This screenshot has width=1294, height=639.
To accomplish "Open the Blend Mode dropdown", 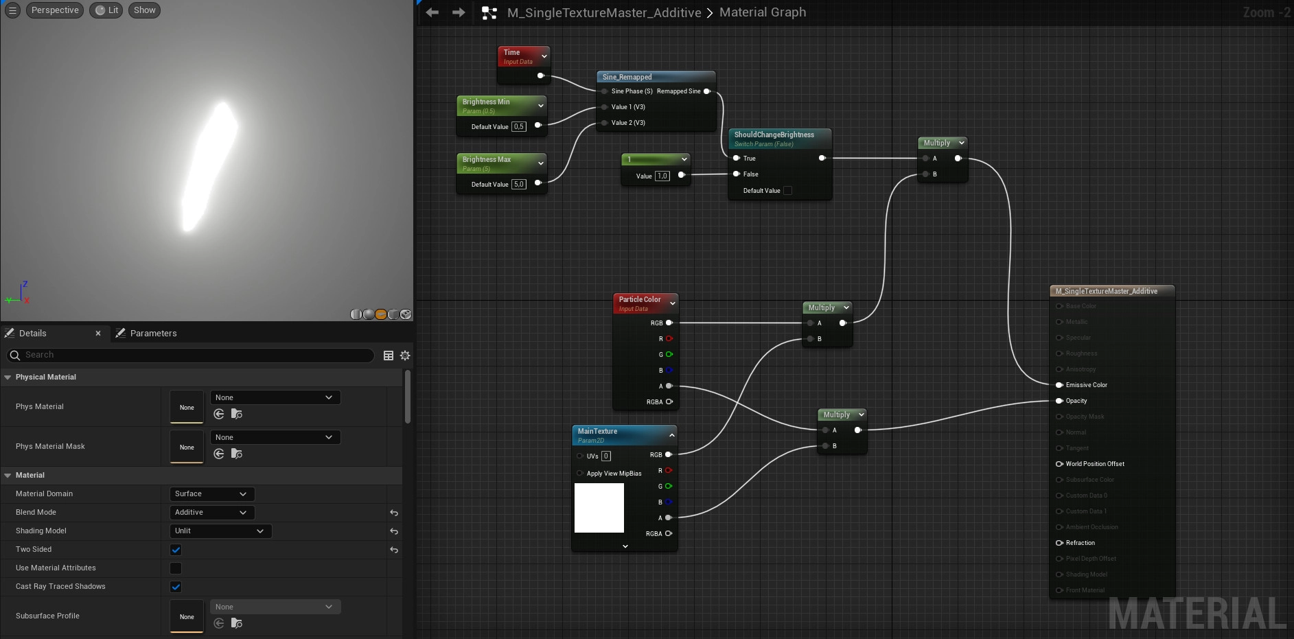I will (x=211, y=513).
